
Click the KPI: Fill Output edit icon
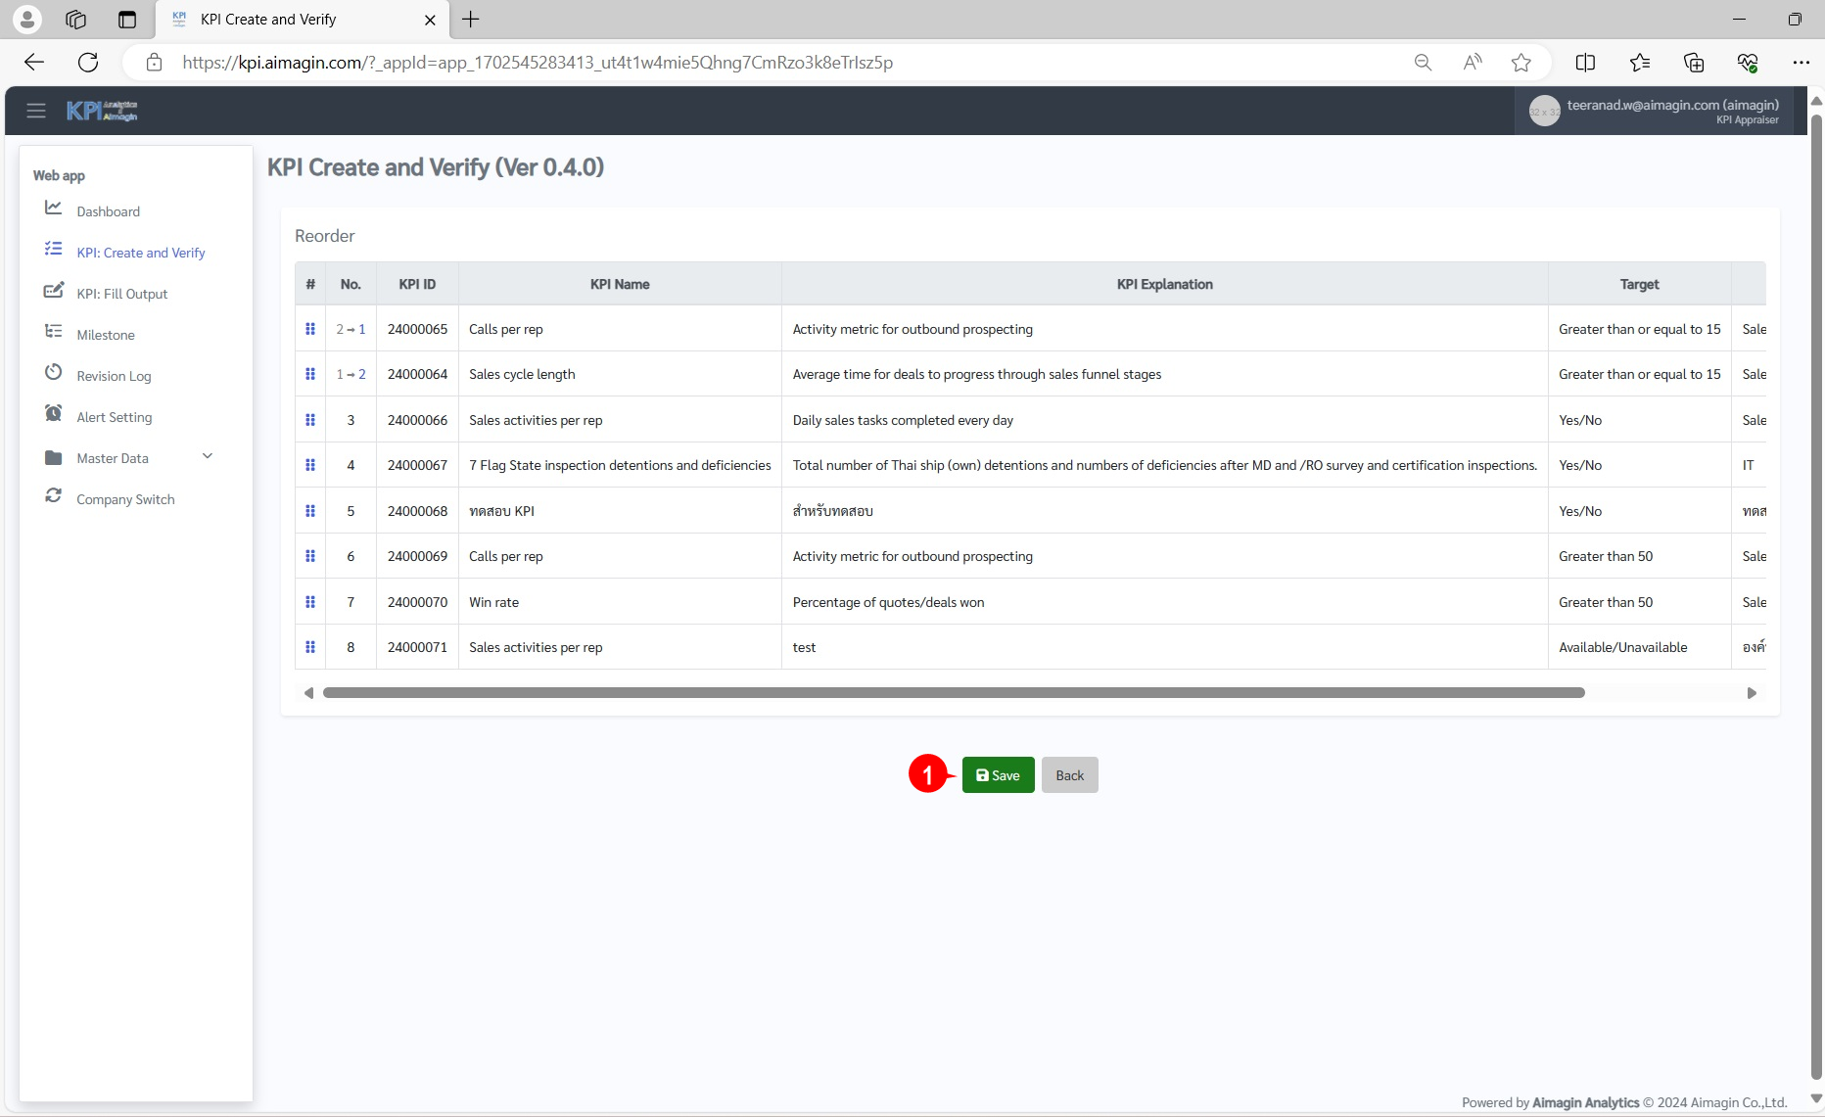click(54, 291)
